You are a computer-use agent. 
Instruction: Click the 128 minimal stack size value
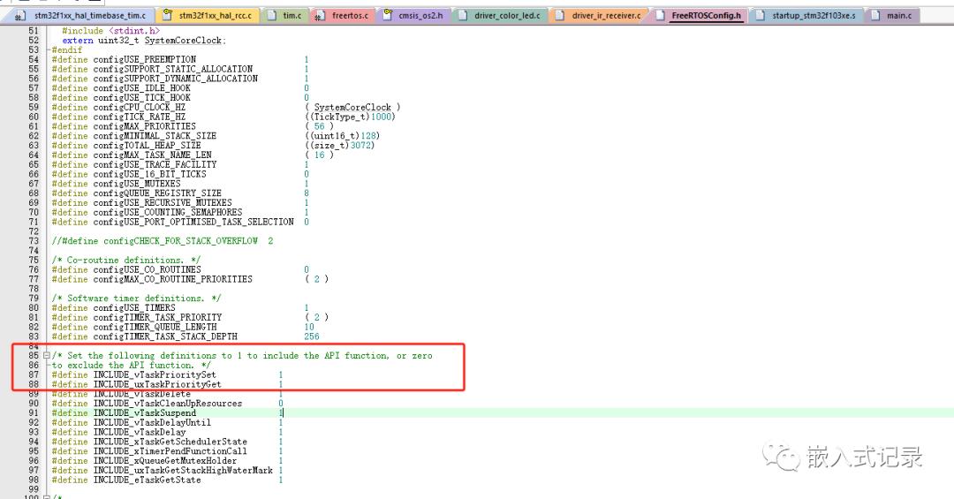click(367, 136)
